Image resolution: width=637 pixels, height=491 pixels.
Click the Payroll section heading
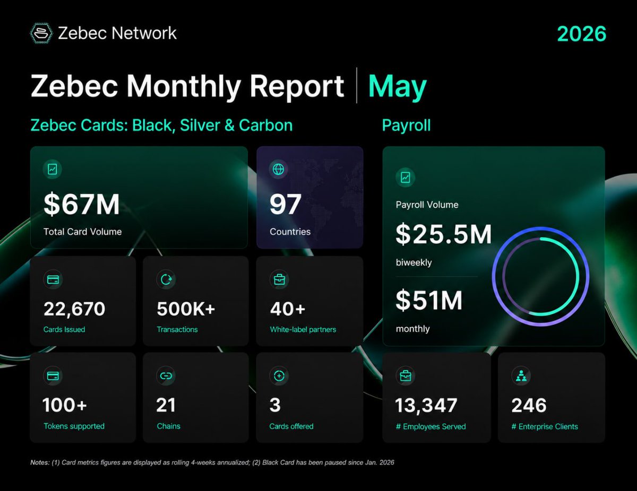[407, 126]
